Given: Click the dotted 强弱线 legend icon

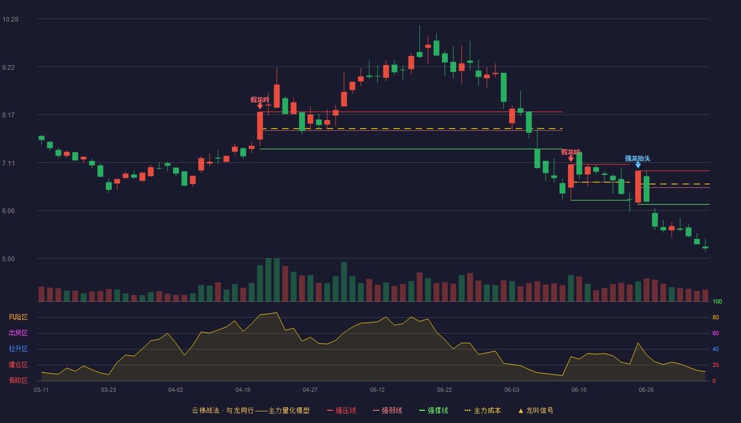Looking at the screenshot, I should coord(376,410).
